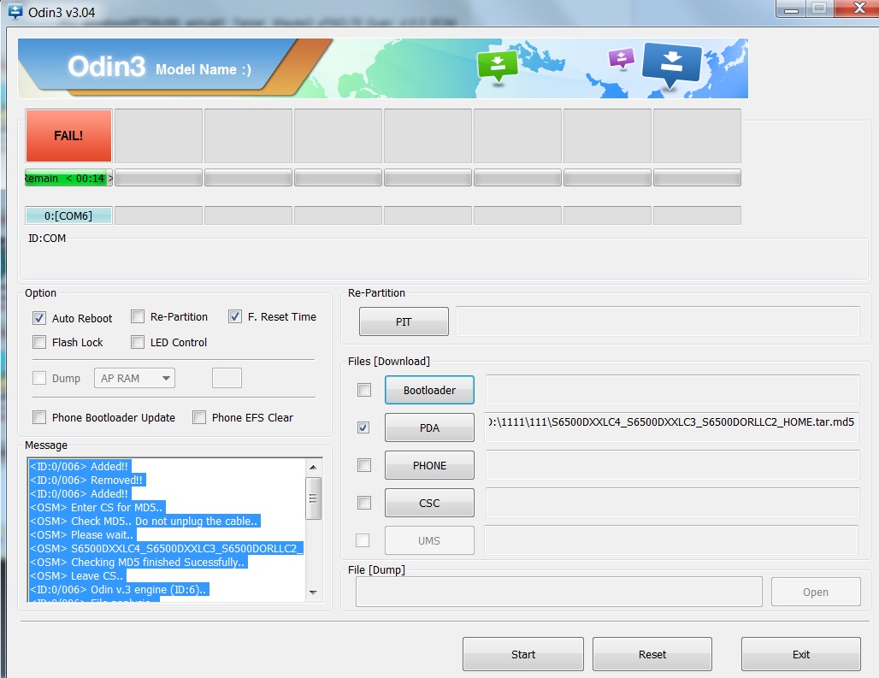Click the PHONE file path field
The image size is (879, 678).
coord(673,465)
